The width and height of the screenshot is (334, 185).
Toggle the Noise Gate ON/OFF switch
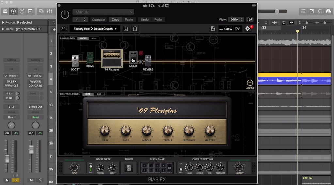click(91, 168)
